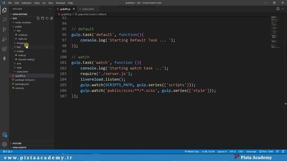Image resolution: width=287 pixels, height=161 pixels.
Task: Open the Selection menu
Action: (x=26, y=3)
